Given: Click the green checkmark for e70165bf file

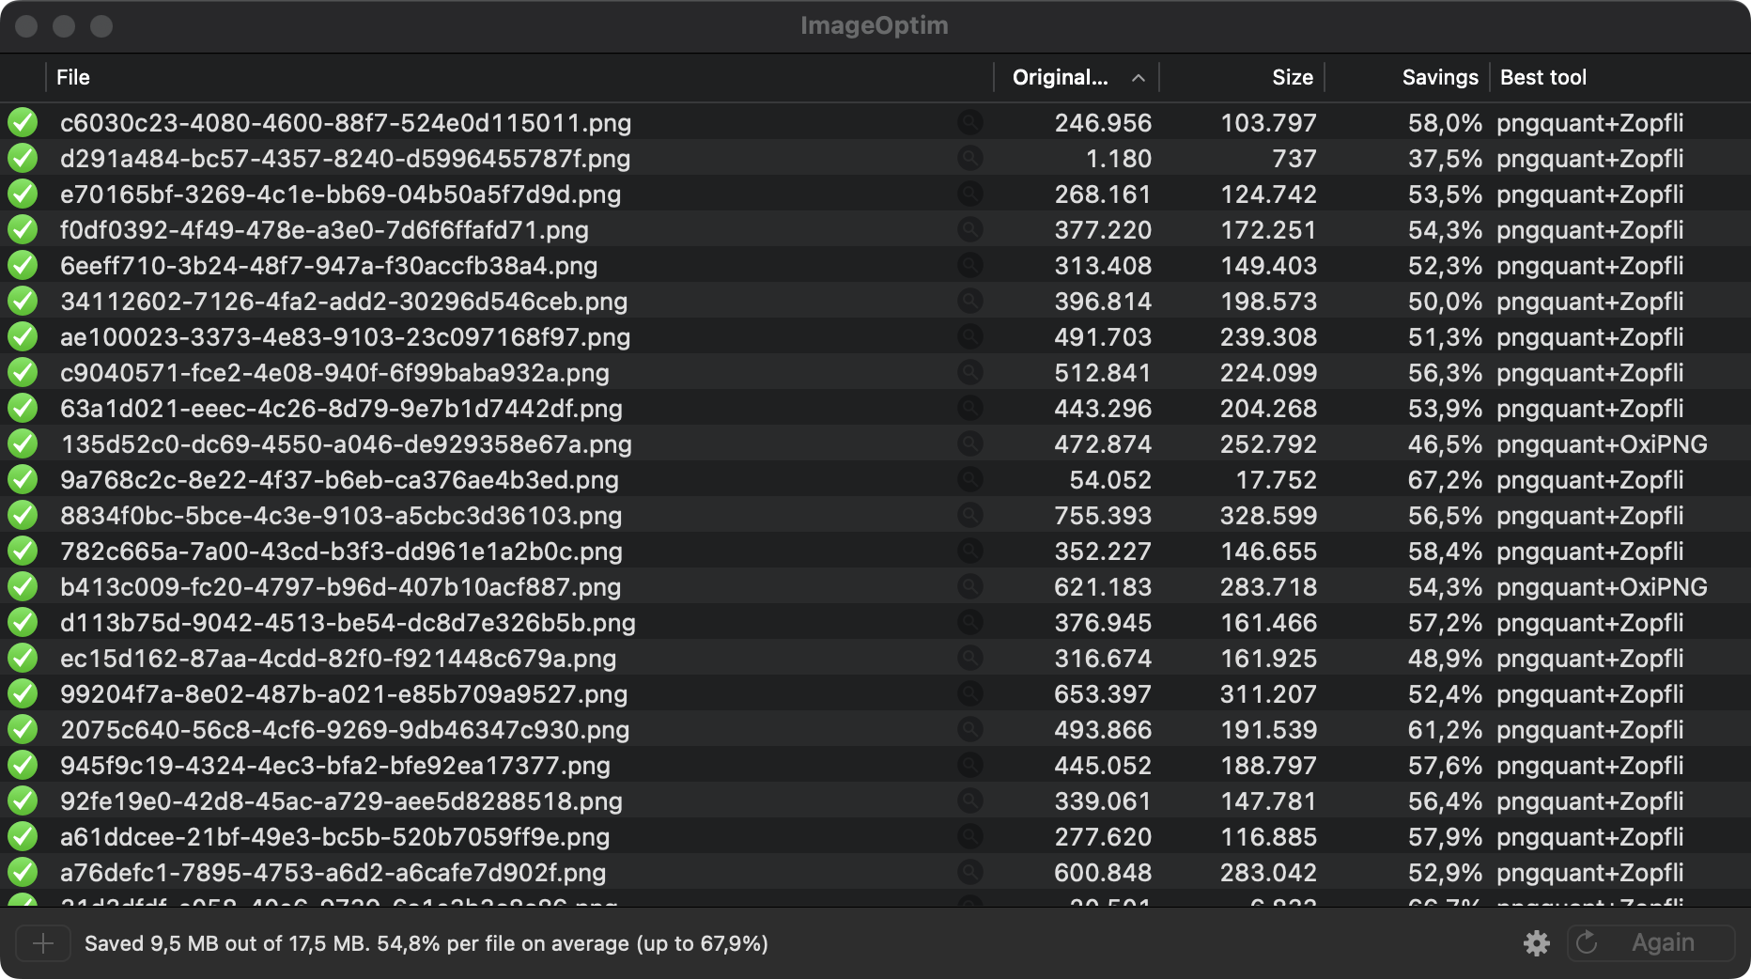Looking at the screenshot, I should click(23, 194).
